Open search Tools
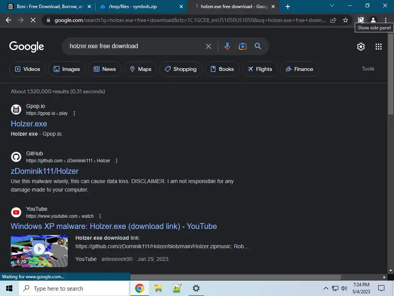This screenshot has height=296, width=394. 368,69
